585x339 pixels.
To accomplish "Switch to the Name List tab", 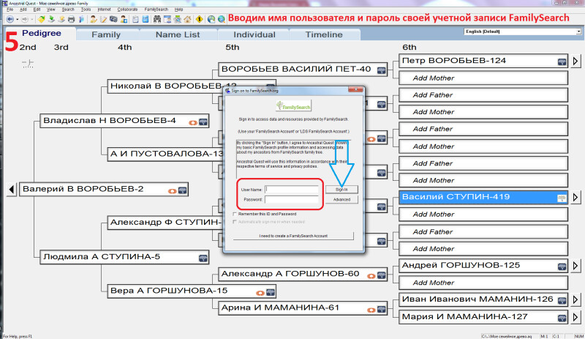I will pyautogui.click(x=178, y=34).
